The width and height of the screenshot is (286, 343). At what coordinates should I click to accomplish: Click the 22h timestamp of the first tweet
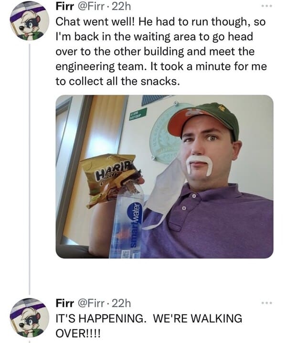pyautogui.click(x=121, y=6)
